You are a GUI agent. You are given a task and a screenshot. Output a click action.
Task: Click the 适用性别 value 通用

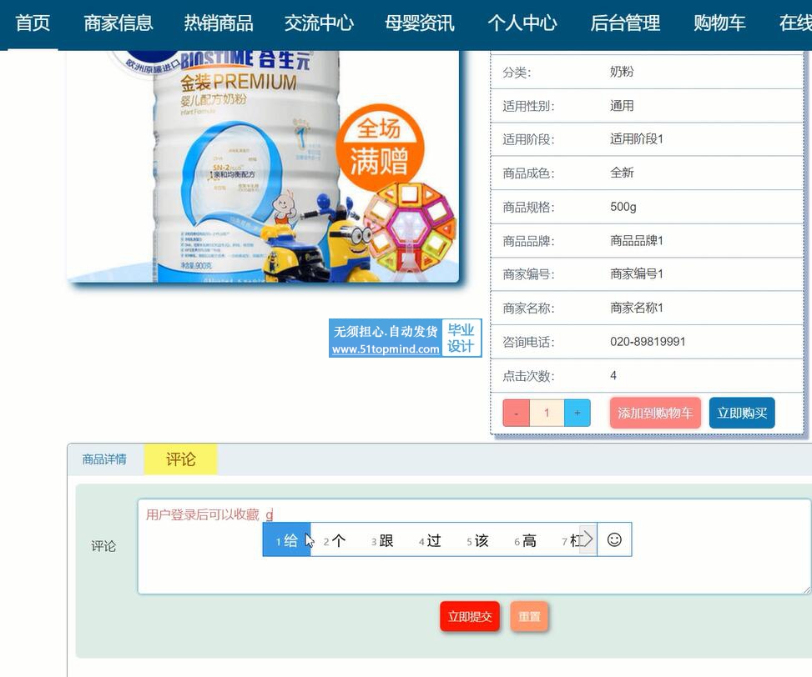click(x=622, y=106)
